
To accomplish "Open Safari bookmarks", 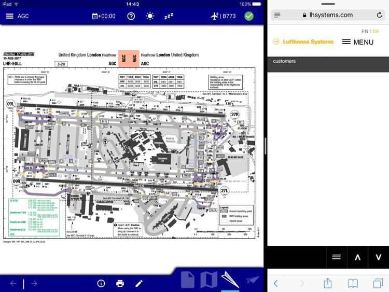I will [353, 283].
